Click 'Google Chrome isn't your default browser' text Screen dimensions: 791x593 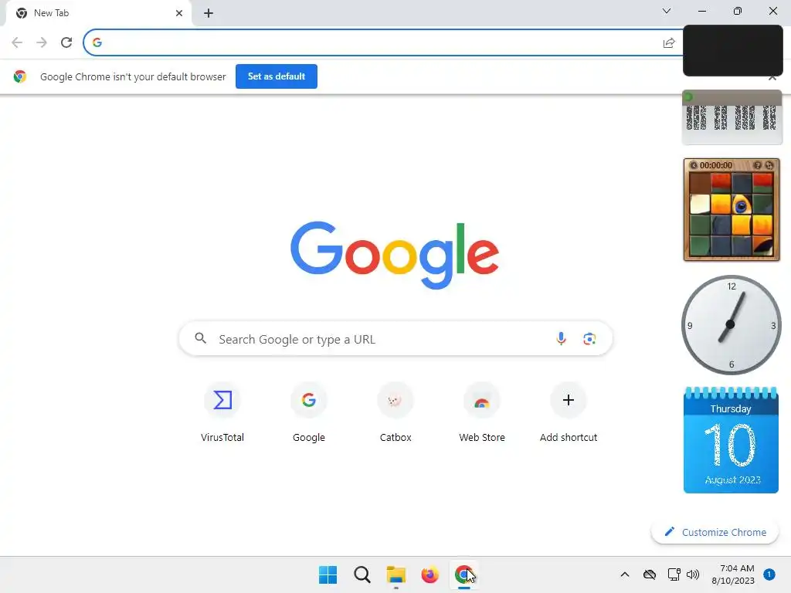133,76
